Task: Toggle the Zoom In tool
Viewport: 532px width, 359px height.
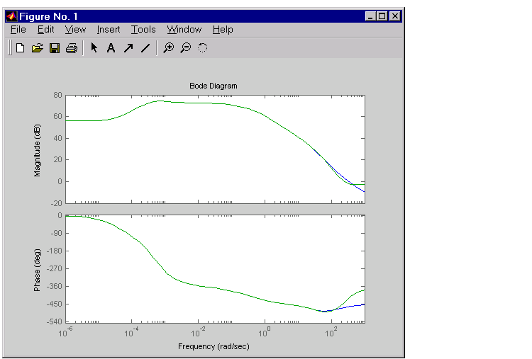Action: 168,48
